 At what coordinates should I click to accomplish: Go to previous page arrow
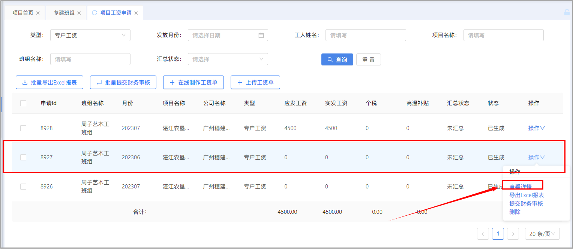click(x=483, y=234)
